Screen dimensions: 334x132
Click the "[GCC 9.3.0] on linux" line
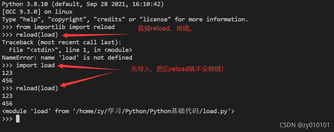click(x=37, y=12)
